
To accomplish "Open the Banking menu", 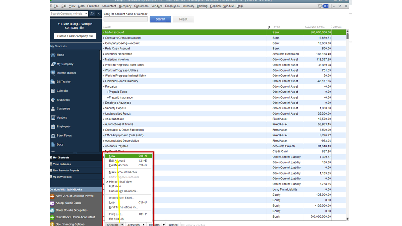I will [202, 6].
